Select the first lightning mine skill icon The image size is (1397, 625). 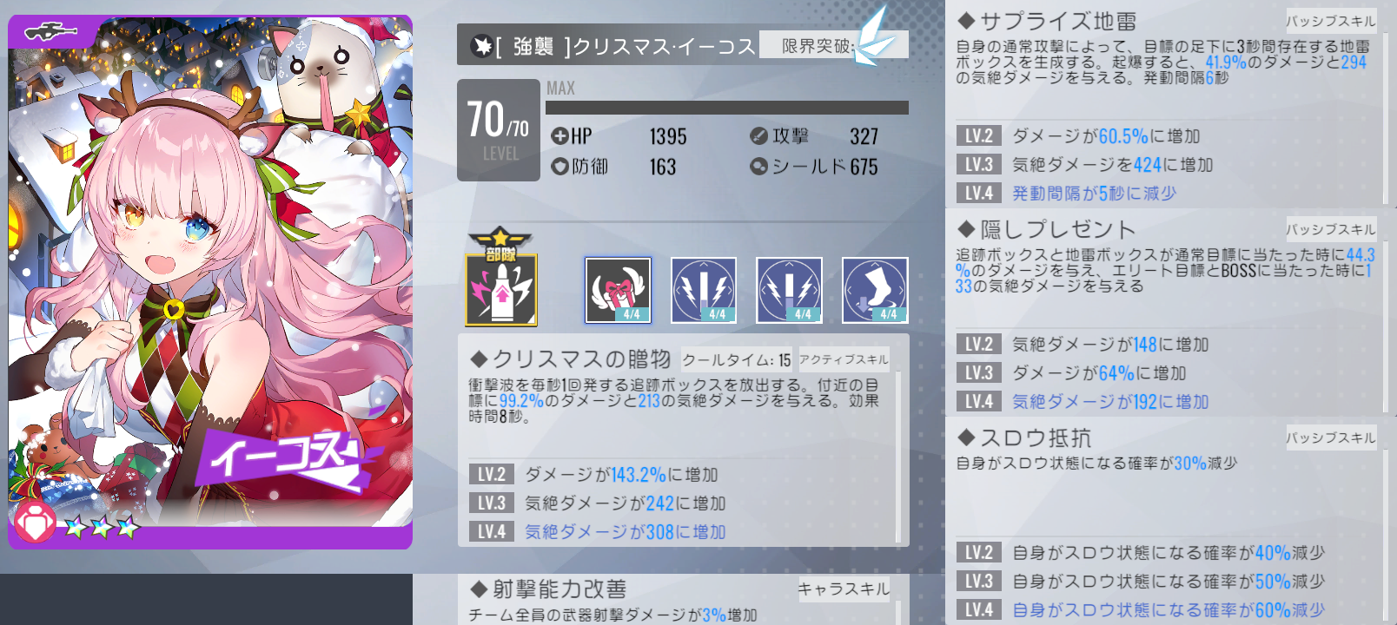[x=704, y=290]
